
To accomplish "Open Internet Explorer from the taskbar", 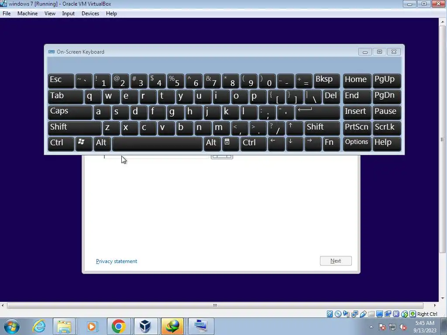I will pyautogui.click(x=39, y=326).
